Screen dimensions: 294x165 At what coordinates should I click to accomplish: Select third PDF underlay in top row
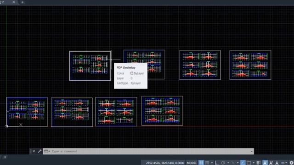coord(200,65)
